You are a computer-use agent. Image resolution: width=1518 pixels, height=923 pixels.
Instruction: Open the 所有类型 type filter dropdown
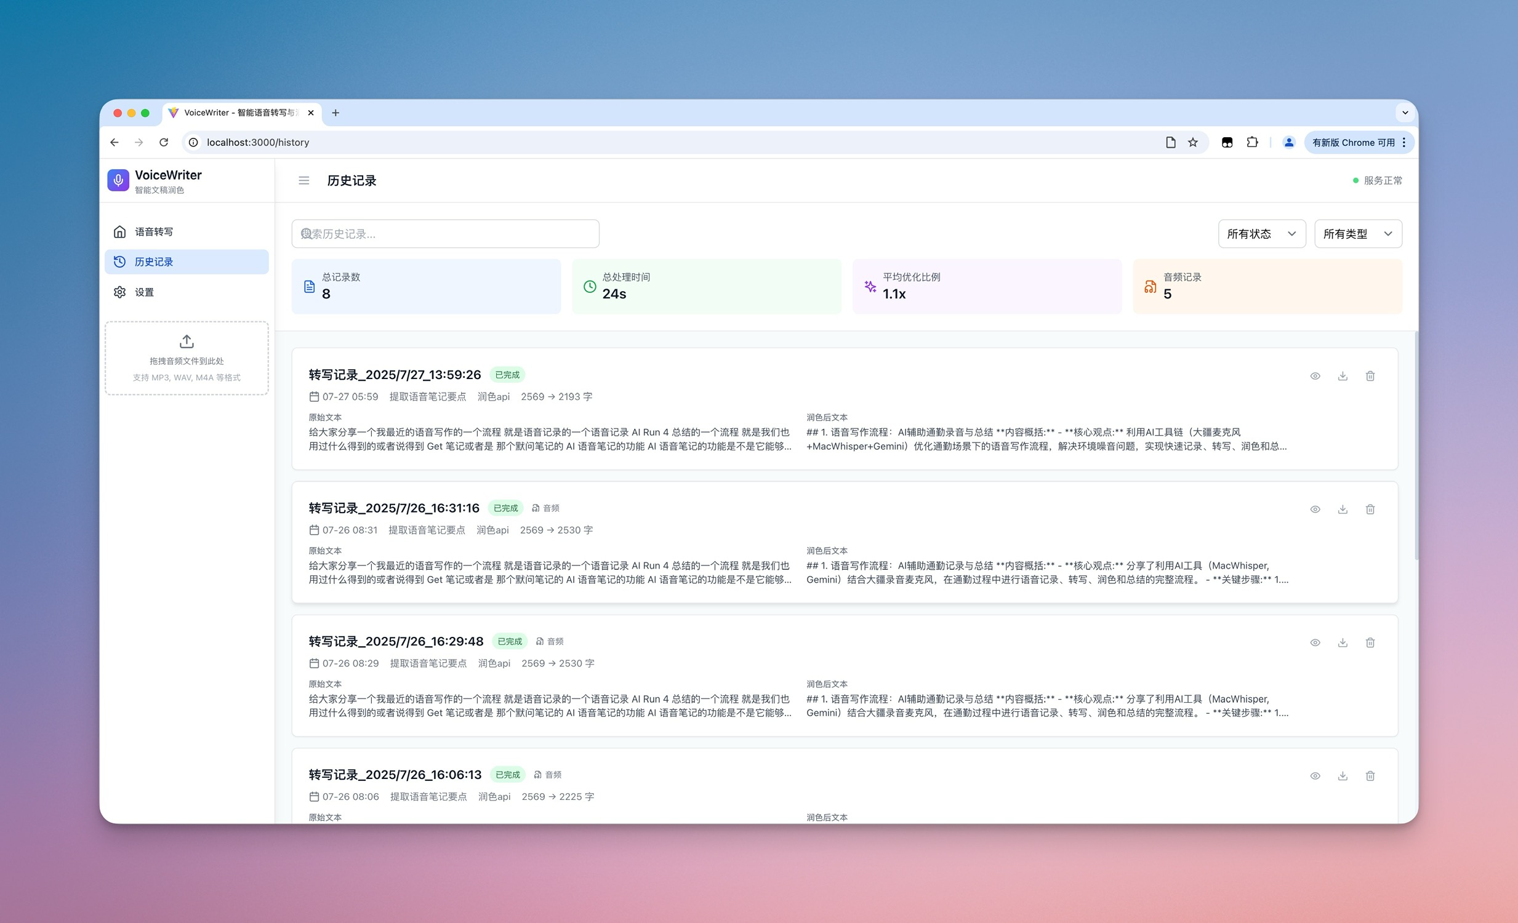point(1358,234)
